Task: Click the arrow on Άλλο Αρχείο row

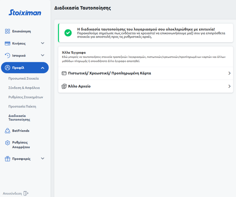Action: (229, 86)
